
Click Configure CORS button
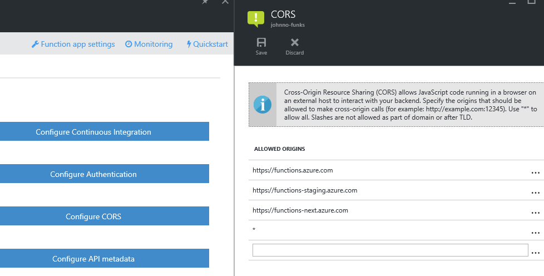pos(93,216)
